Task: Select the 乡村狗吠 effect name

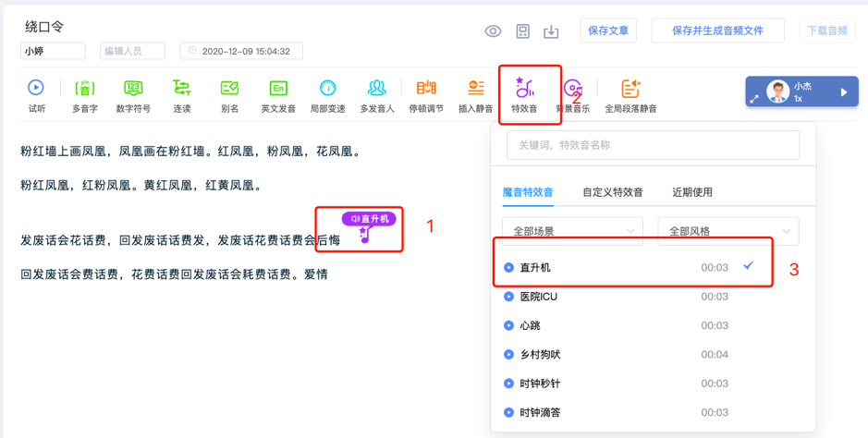Action: pos(540,355)
